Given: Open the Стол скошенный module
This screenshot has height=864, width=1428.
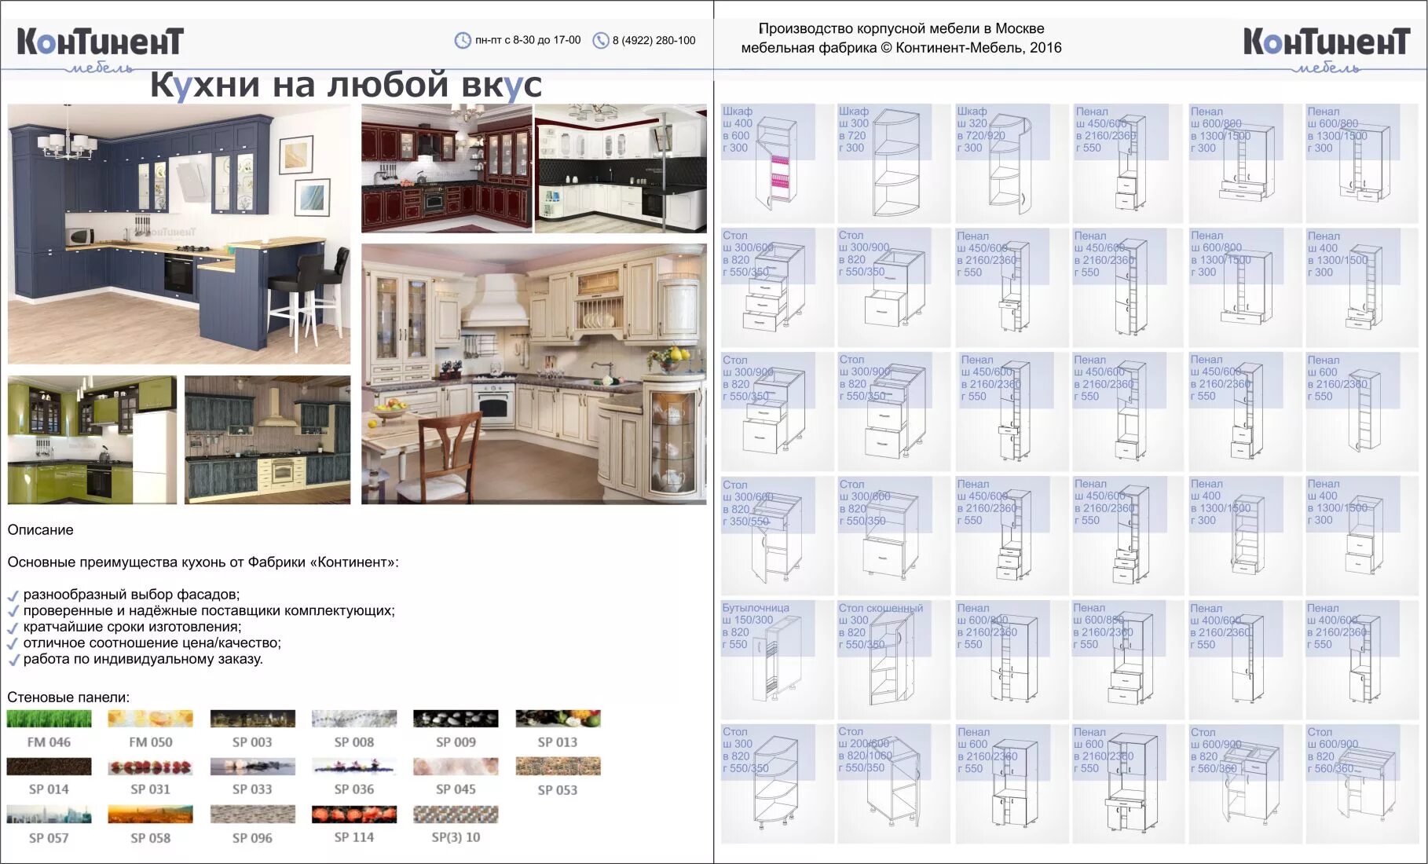Looking at the screenshot, I should pyautogui.click(x=894, y=660).
